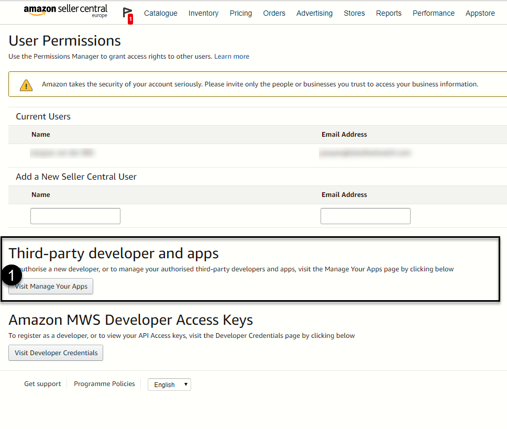Image resolution: width=507 pixels, height=429 pixels.
Task: Open the Programme Policies link
Action: pos(104,384)
